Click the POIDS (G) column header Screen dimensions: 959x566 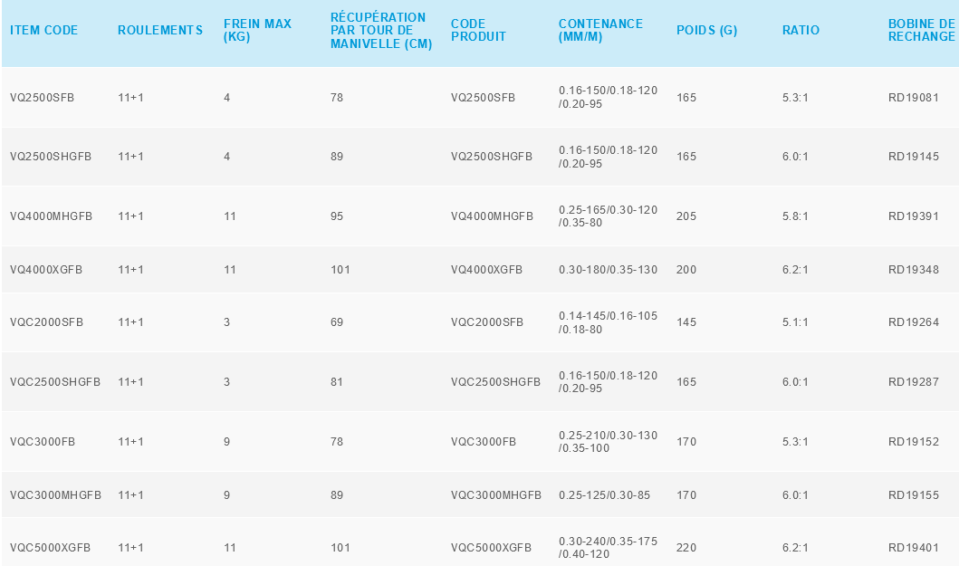[x=706, y=30]
